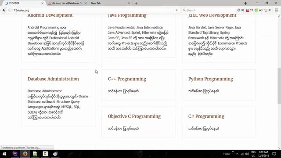Click Burmese status text under Python Programming
The width and height of the screenshot is (281, 158).
[203, 91]
